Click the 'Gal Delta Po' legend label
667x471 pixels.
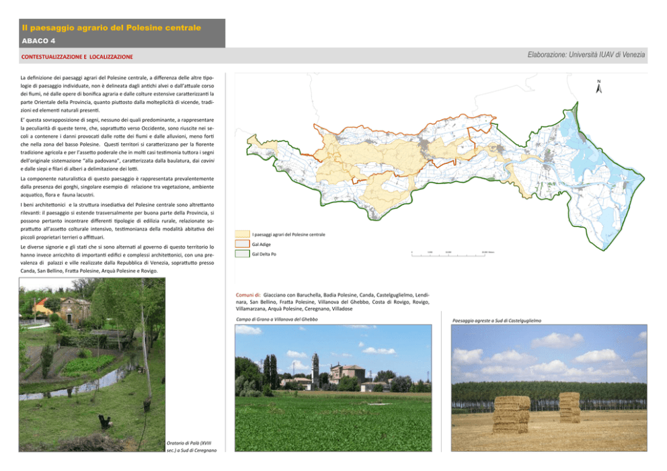264,254
